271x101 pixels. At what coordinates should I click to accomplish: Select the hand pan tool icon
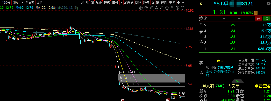(167, 8)
